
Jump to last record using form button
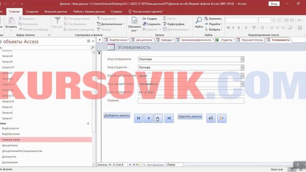169,118
